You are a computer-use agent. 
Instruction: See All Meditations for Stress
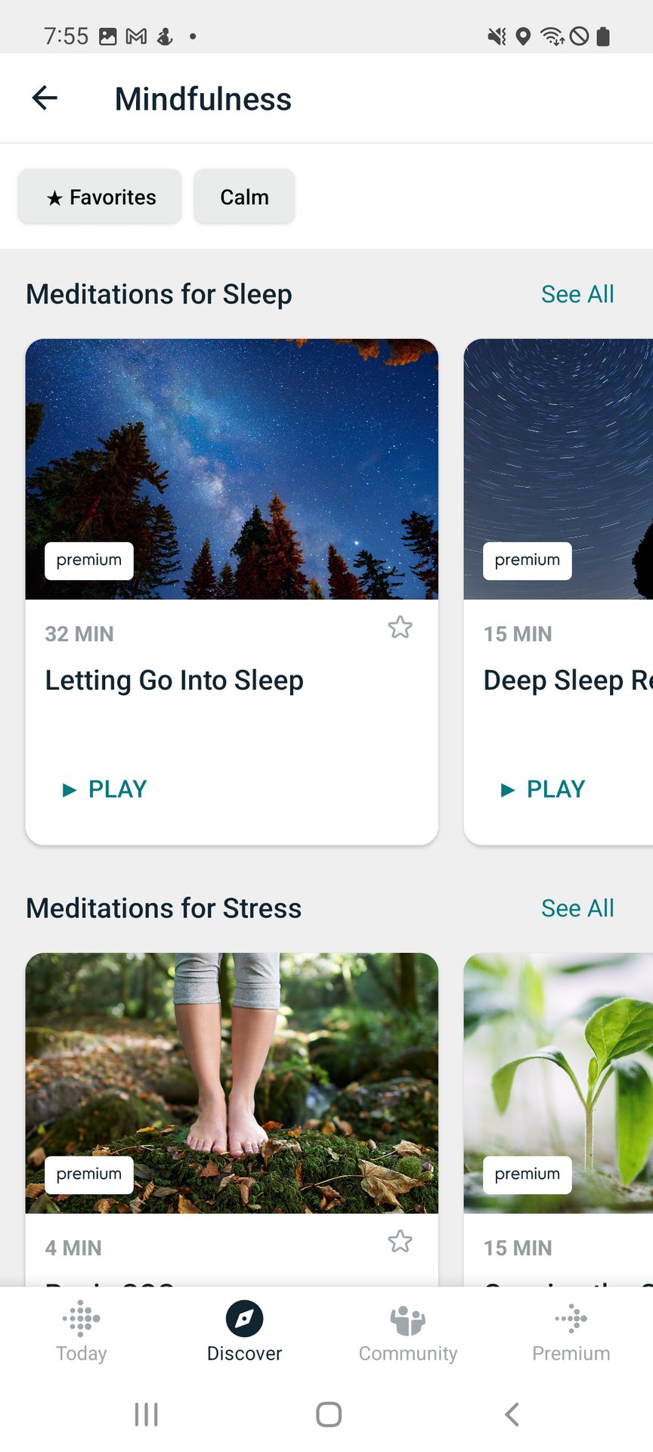tap(577, 908)
